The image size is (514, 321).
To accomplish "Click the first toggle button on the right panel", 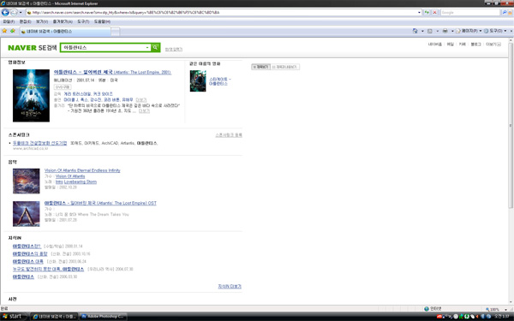I will pos(260,67).
